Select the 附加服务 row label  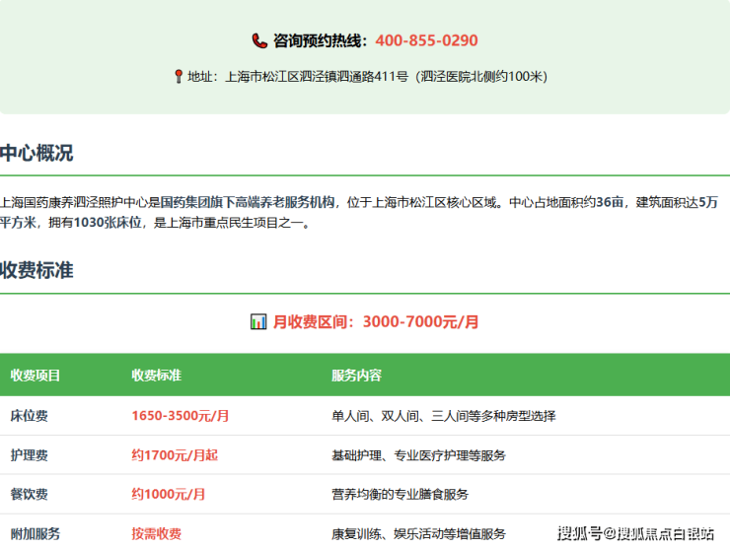[36, 533]
